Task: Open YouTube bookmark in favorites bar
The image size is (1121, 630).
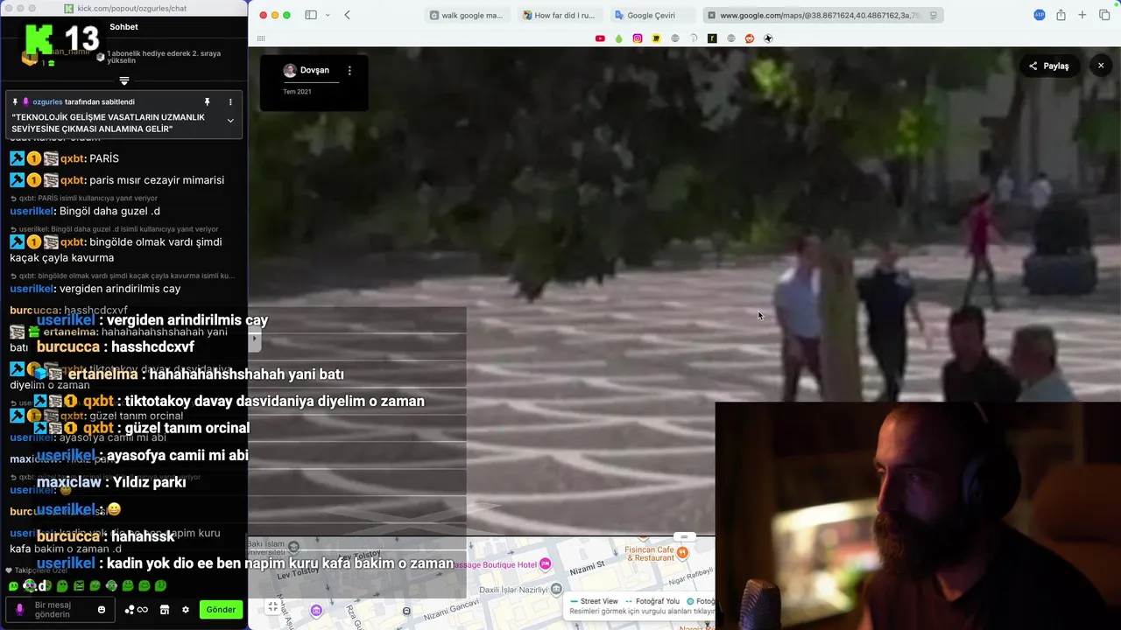Action: tap(600, 38)
